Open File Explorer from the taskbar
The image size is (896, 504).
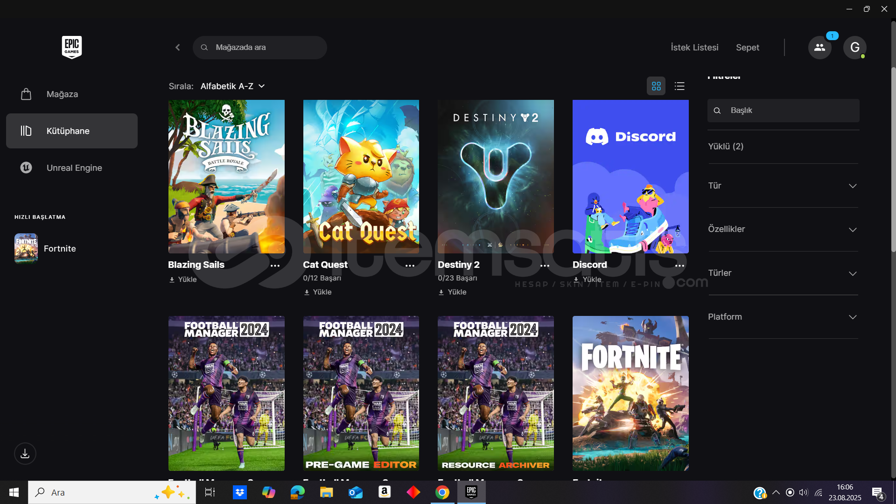pyautogui.click(x=327, y=492)
